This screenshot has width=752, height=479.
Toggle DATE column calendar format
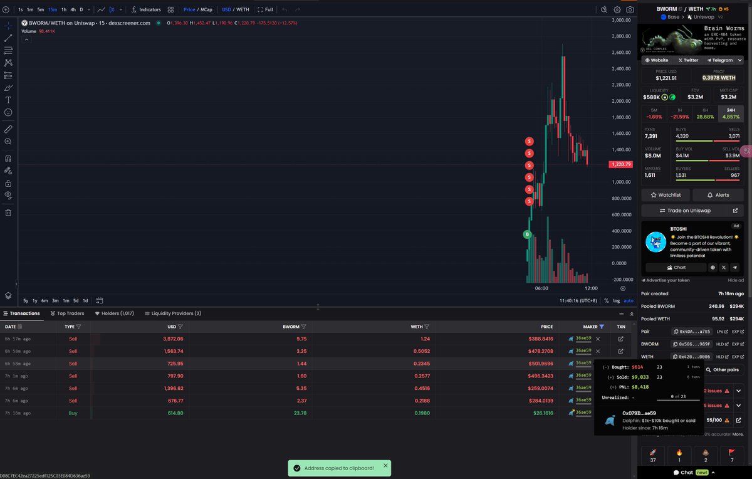pyautogui.click(x=20, y=327)
